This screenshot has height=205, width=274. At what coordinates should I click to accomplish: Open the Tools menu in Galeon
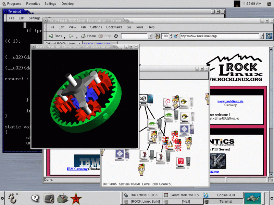click(139, 27)
